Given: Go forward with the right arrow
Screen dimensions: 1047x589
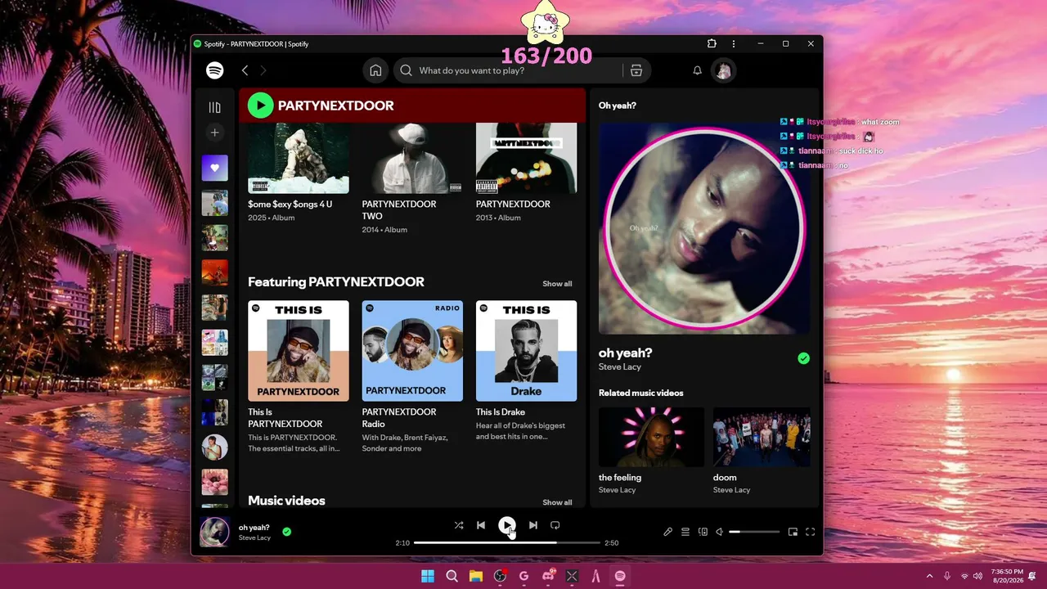Looking at the screenshot, I should tap(263, 70).
